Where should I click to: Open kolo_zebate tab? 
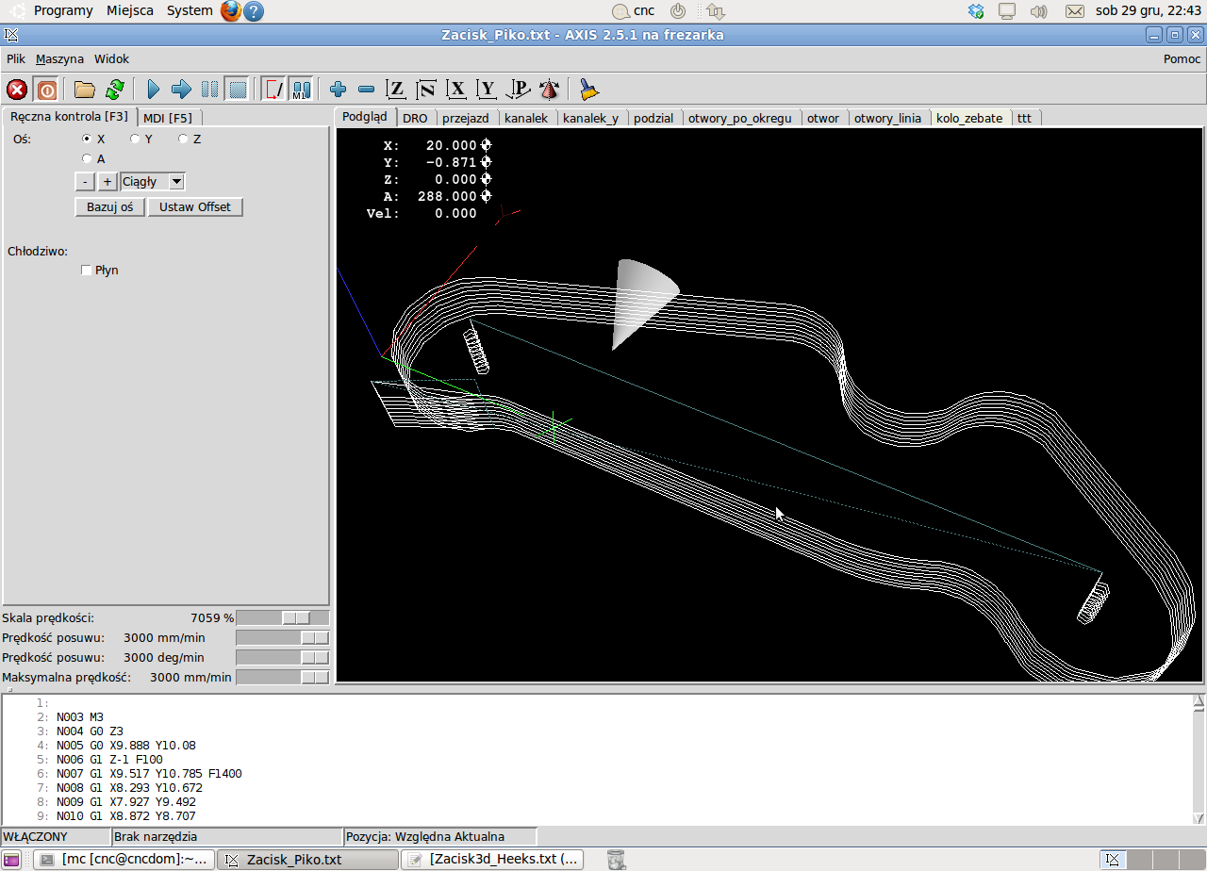(x=969, y=118)
